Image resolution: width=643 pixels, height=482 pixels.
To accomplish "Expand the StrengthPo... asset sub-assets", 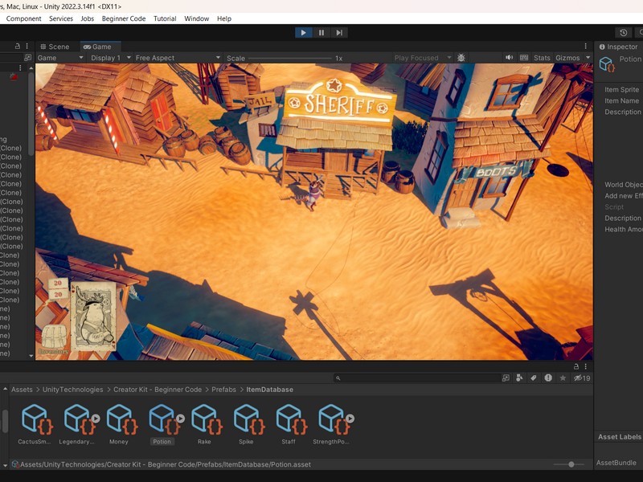I will coord(350,419).
